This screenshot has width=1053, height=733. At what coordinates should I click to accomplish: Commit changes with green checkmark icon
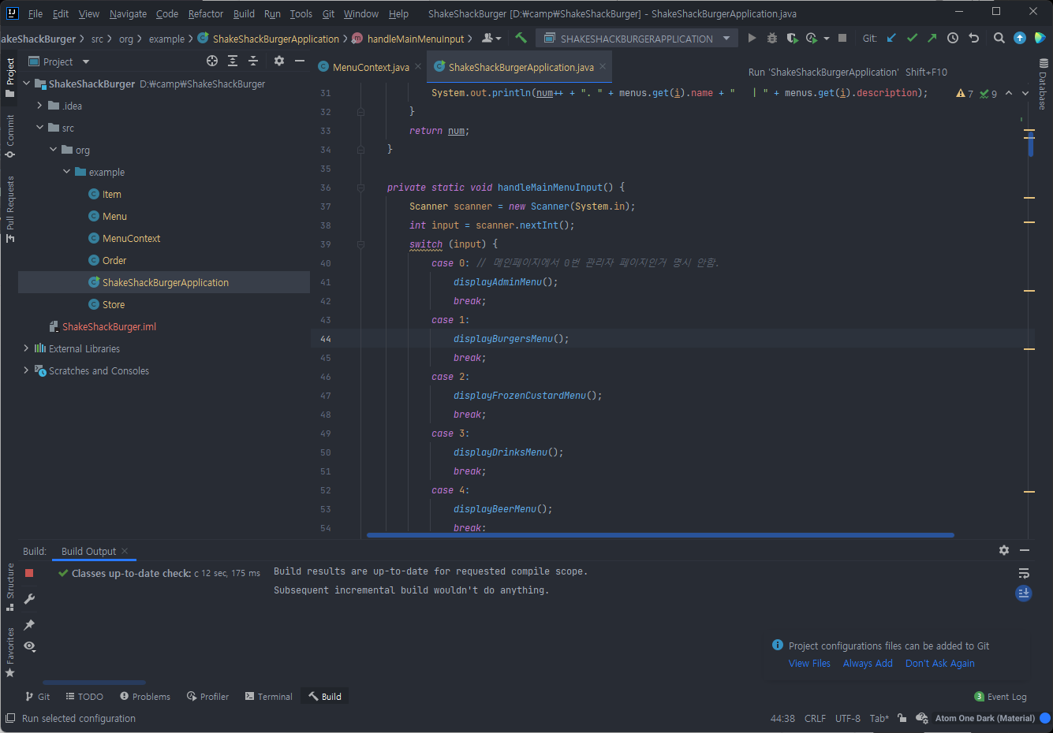click(913, 38)
